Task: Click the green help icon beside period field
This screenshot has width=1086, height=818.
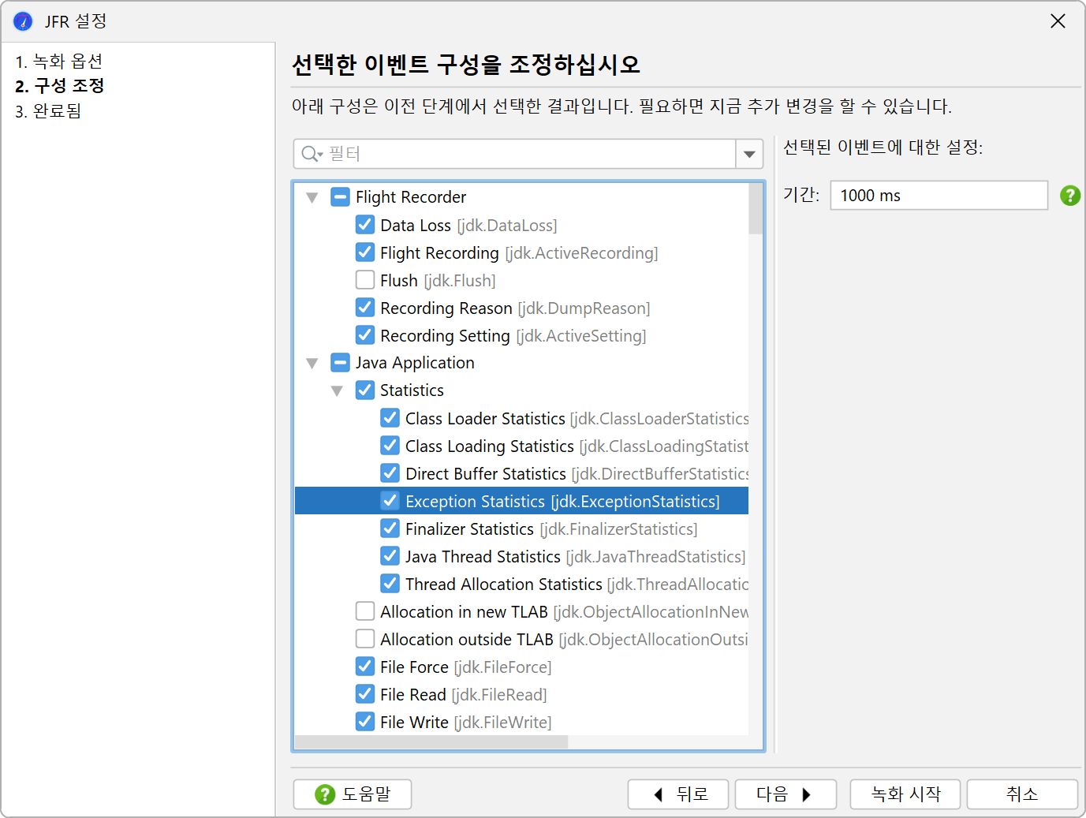Action: [1070, 196]
